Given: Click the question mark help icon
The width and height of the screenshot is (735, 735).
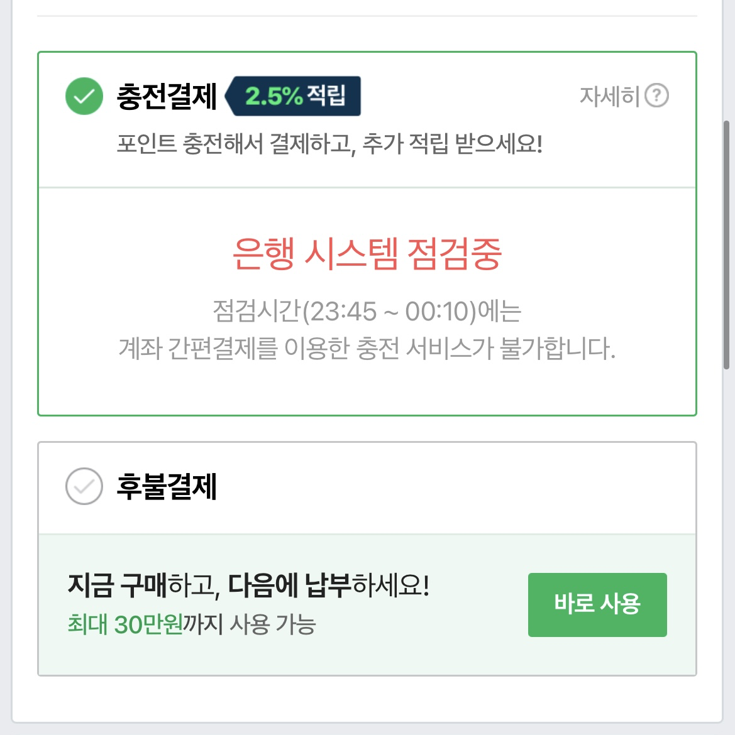Looking at the screenshot, I should click(656, 95).
